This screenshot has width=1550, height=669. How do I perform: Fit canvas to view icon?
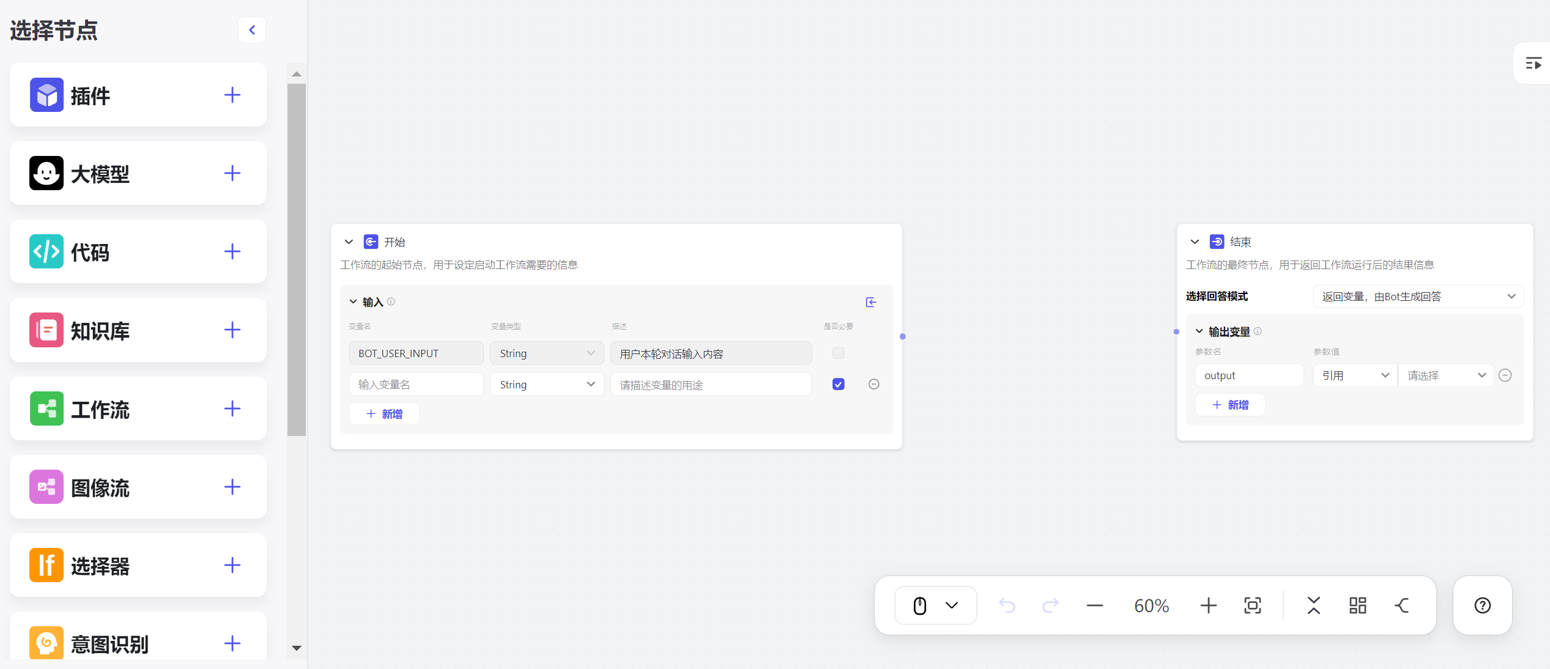pos(1252,605)
